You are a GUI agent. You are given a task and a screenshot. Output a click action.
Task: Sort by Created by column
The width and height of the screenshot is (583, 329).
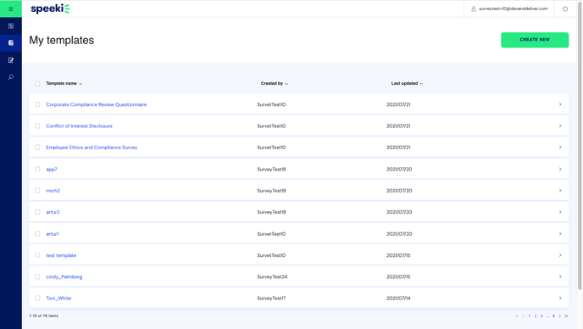click(x=275, y=83)
